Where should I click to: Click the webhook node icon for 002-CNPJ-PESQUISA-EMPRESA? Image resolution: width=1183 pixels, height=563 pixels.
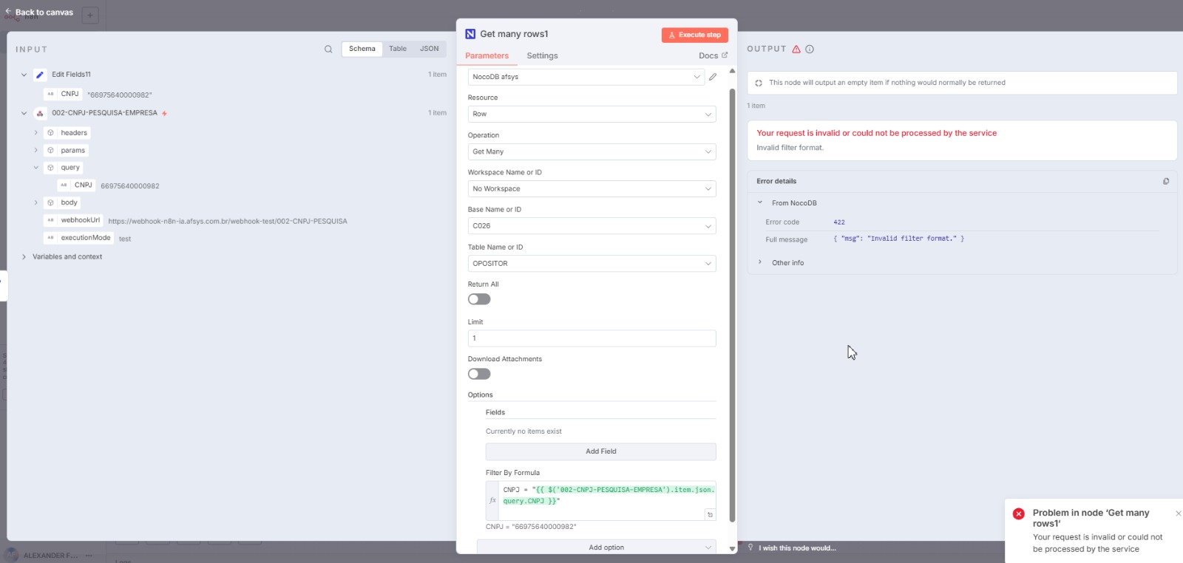40,114
